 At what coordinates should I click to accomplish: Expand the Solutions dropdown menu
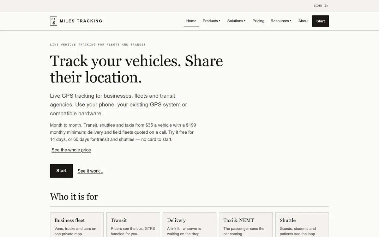tap(236, 21)
